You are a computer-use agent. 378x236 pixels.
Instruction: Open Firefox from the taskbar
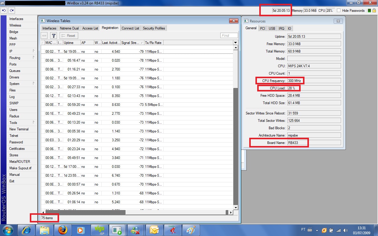tap(63, 230)
